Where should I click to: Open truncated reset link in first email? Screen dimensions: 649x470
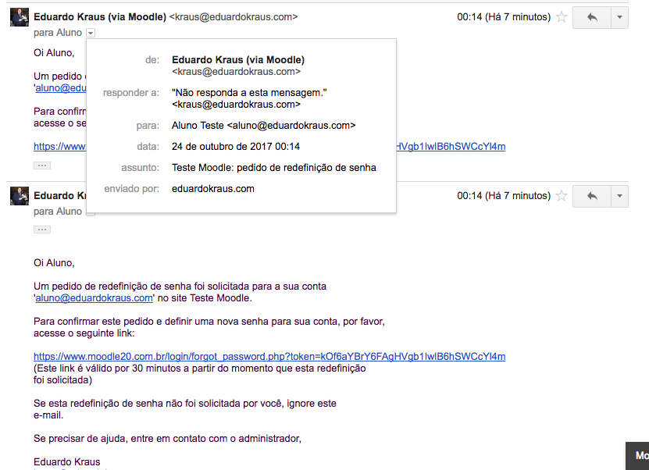[59, 147]
